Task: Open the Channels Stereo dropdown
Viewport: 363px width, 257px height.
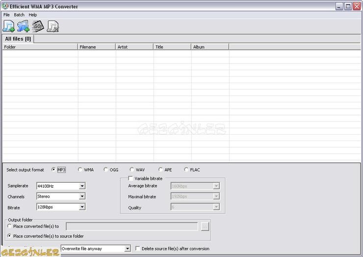Action: pos(82,196)
